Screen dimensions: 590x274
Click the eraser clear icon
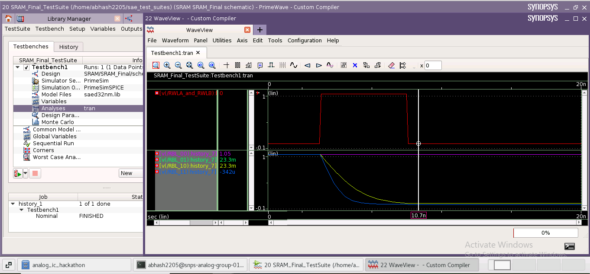[x=391, y=65]
